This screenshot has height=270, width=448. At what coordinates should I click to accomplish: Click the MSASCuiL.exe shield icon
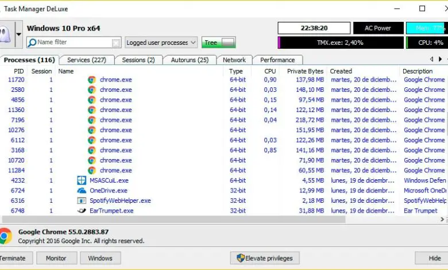(82, 180)
